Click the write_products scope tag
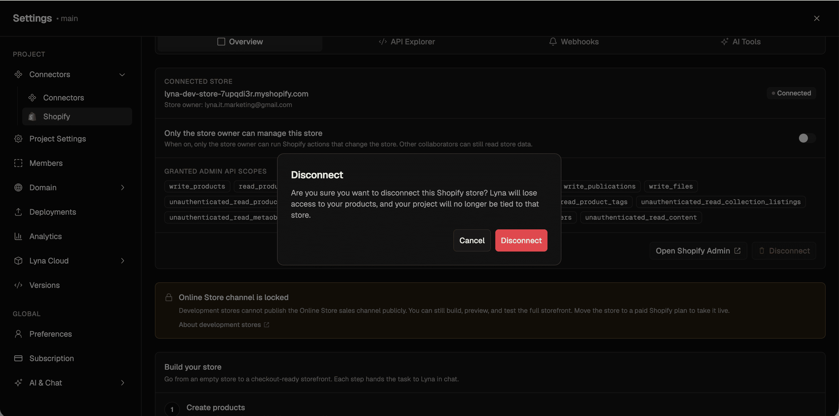This screenshot has height=416, width=839. pyautogui.click(x=197, y=186)
